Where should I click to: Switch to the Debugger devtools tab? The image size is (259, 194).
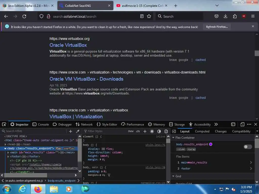tap(62, 125)
